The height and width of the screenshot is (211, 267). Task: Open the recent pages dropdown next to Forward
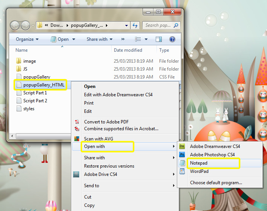[33, 26]
